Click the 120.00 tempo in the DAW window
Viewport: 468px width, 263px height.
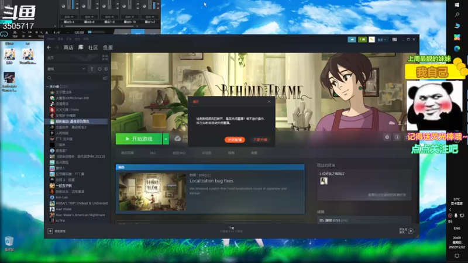click(x=79, y=32)
